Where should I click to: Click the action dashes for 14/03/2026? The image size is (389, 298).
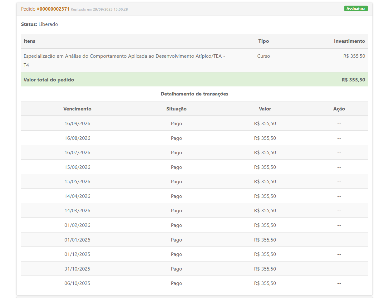[x=339, y=211]
